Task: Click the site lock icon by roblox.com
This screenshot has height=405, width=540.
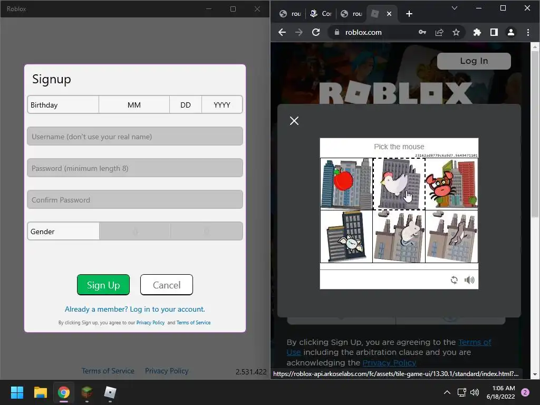Action: click(337, 32)
